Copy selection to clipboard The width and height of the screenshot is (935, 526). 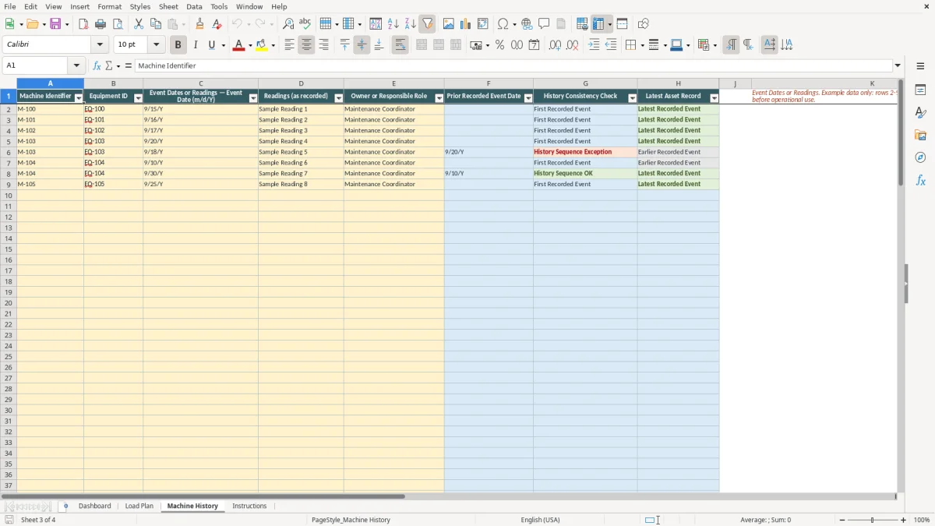click(156, 24)
